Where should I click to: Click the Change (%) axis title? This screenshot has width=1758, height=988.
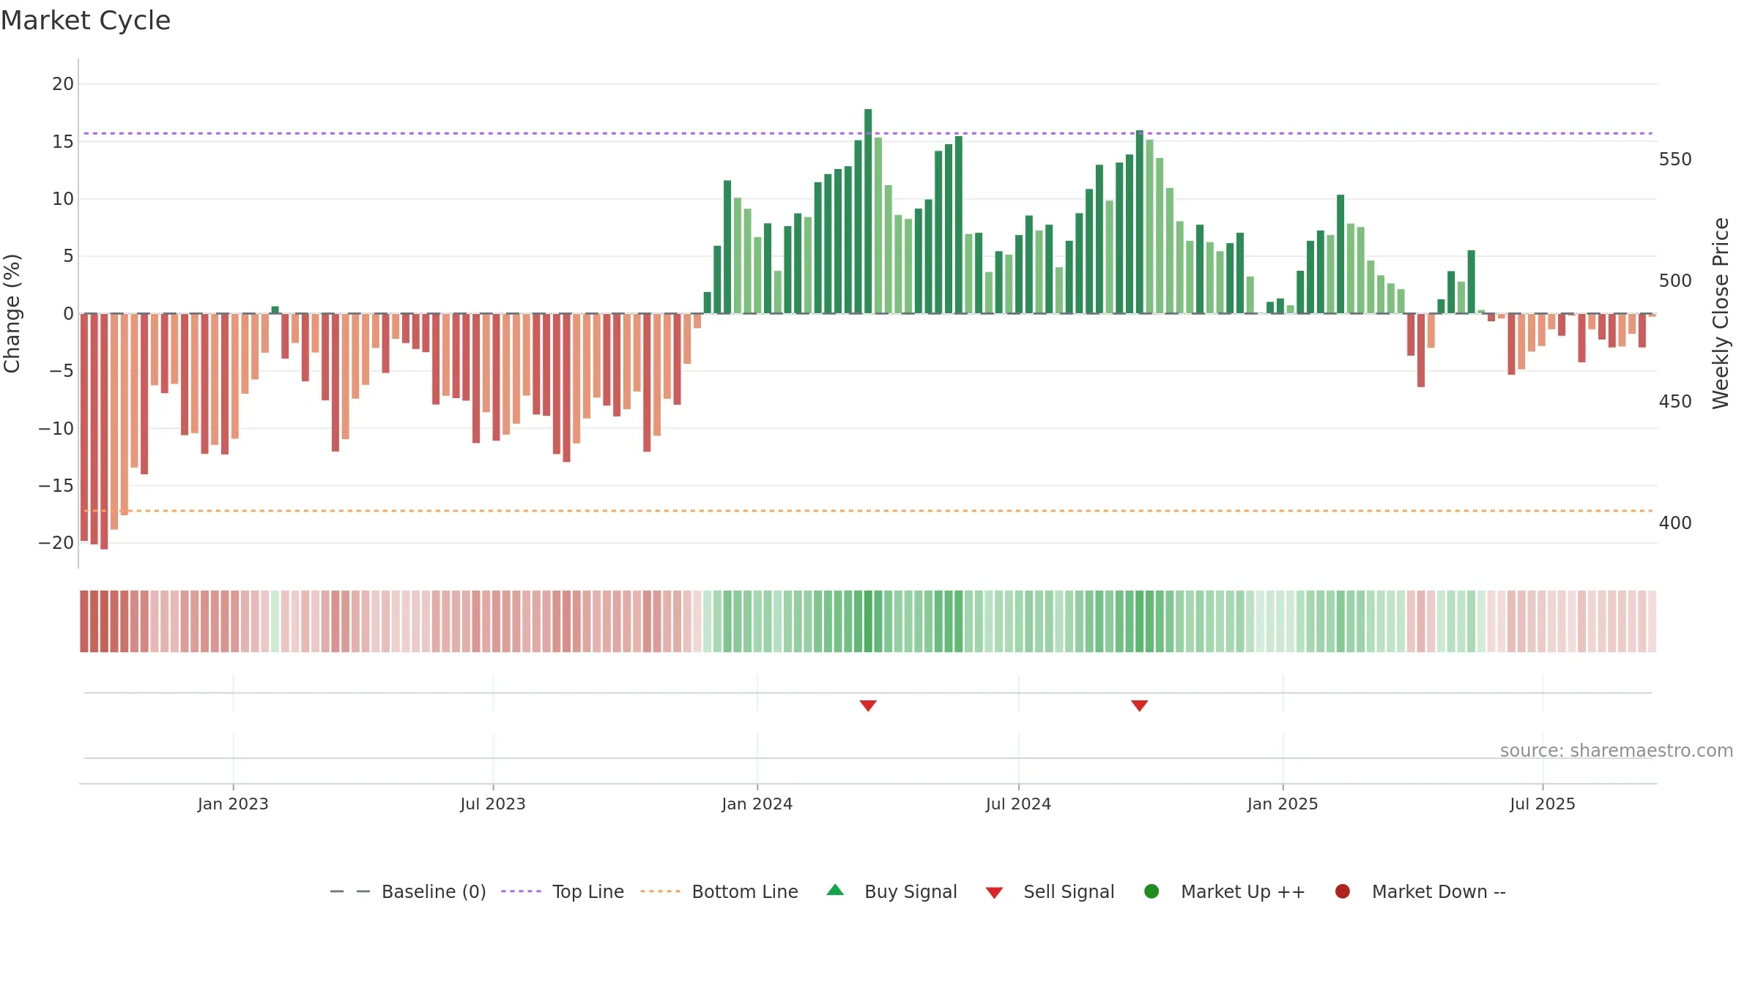tap(12, 313)
